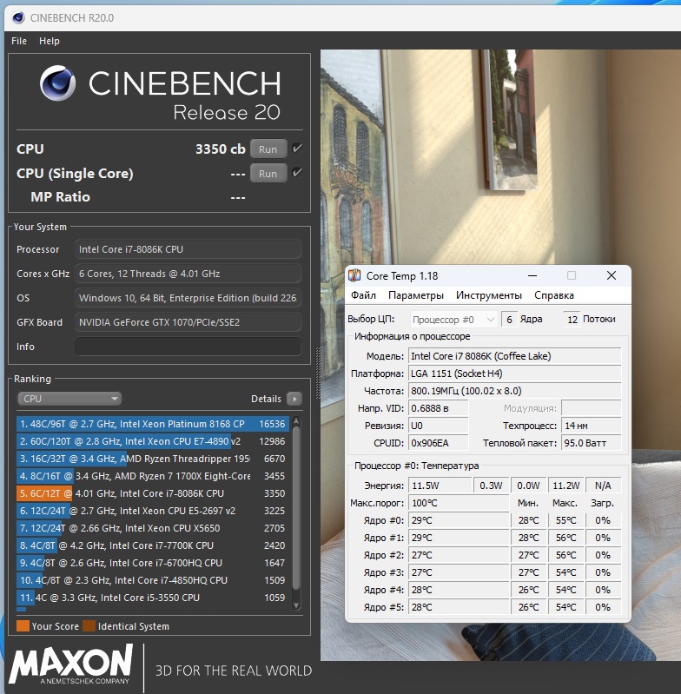
Task: Click the Cores x GHz field
Action: (188, 274)
